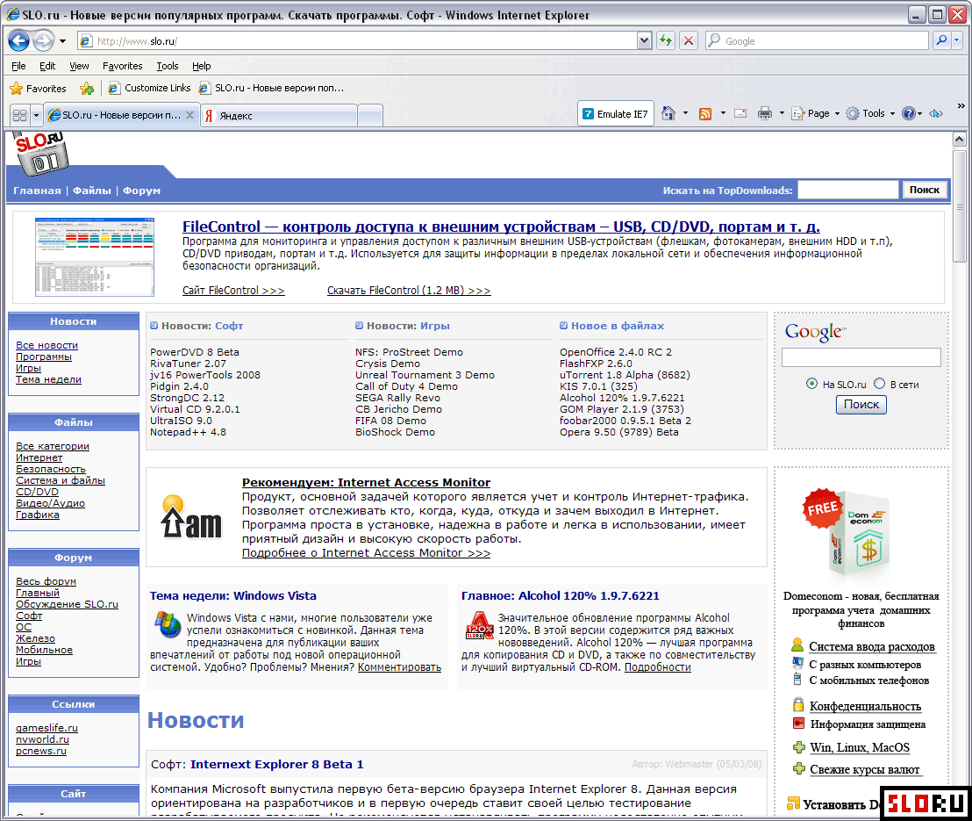Click Новости: Софт section icon

point(154,325)
